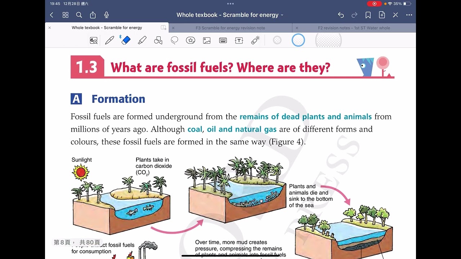
Task: Tap the heading 'What are fossil fuels? Where are they?'
Action: coord(220,67)
